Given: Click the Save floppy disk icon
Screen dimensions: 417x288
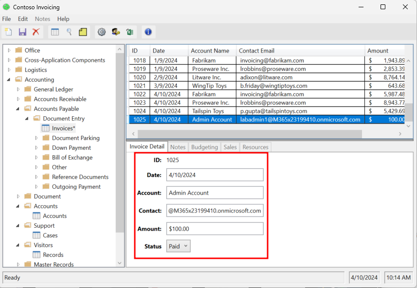Looking at the screenshot, I should coord(22,32).
